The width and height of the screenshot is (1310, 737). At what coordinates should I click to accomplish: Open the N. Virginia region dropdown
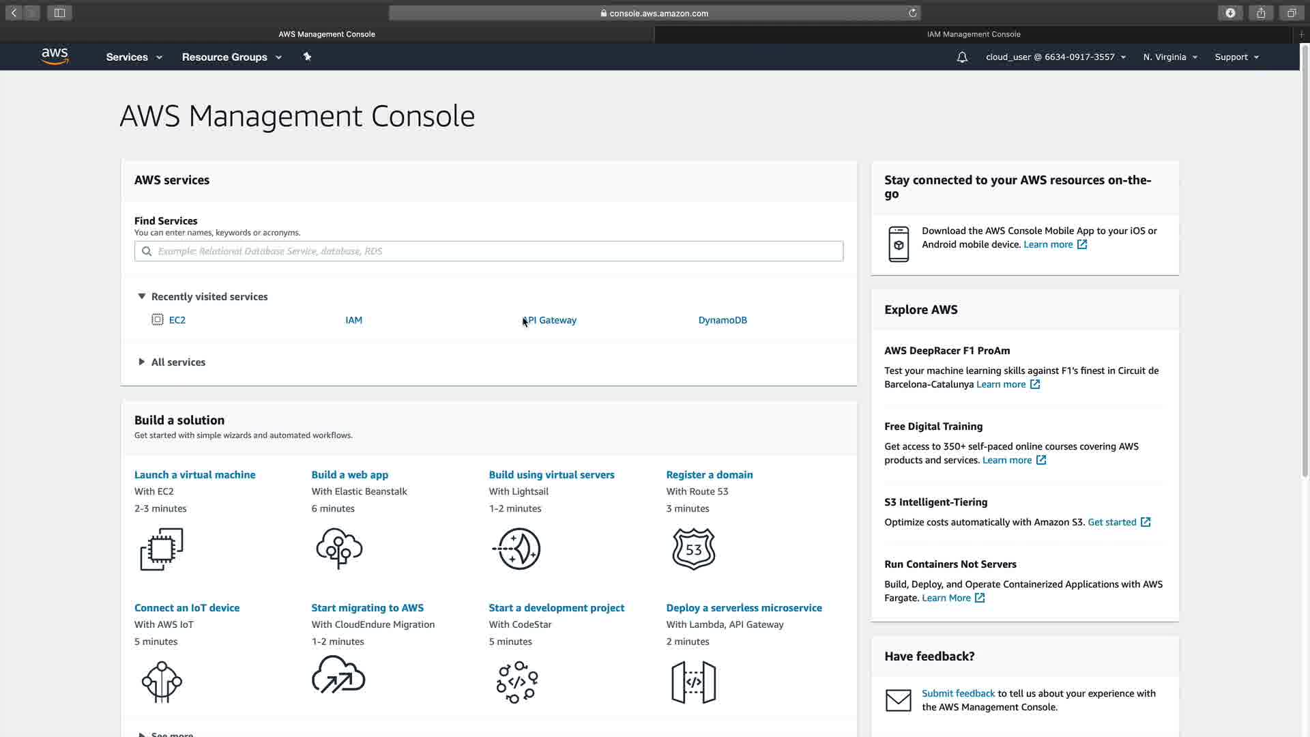(1170, 57)
